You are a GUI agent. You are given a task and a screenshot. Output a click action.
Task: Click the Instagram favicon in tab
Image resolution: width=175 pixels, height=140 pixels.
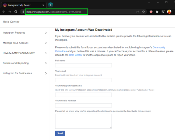point(5,5)
